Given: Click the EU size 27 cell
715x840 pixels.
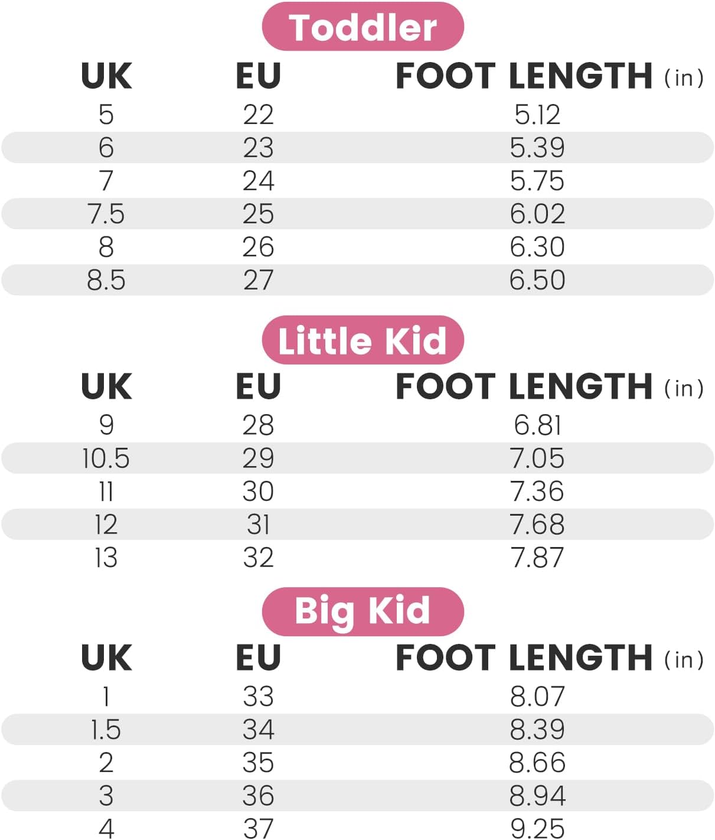Looking at the screenshot, I should (258, 280).
